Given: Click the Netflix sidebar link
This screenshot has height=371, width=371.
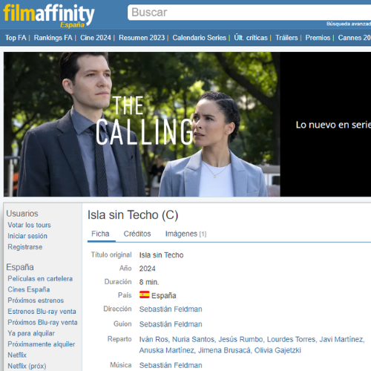Looking at the screenshot, I should click(17, 355).
